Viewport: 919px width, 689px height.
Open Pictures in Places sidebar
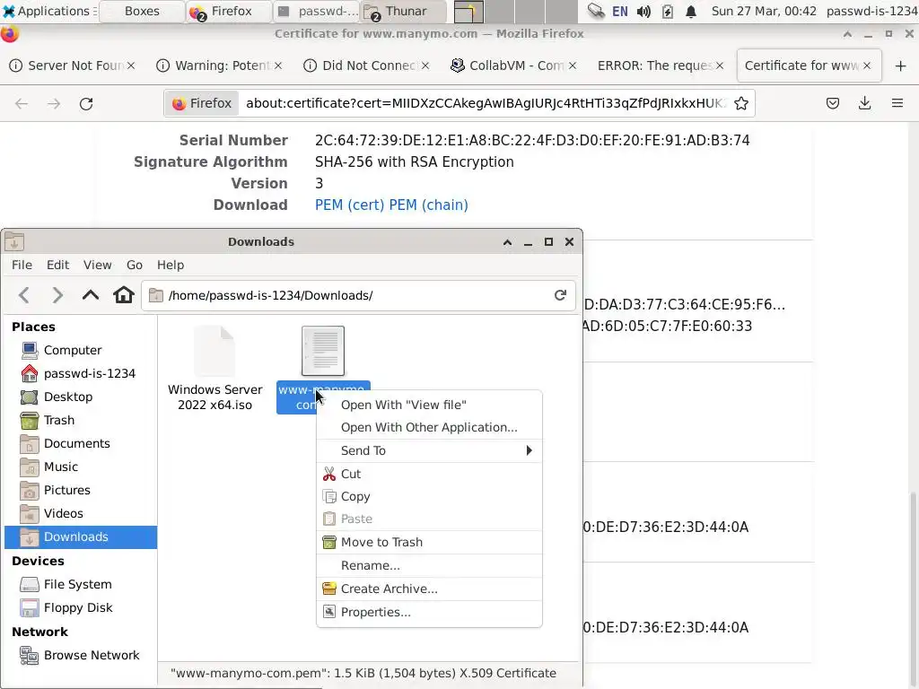(80, 491)
